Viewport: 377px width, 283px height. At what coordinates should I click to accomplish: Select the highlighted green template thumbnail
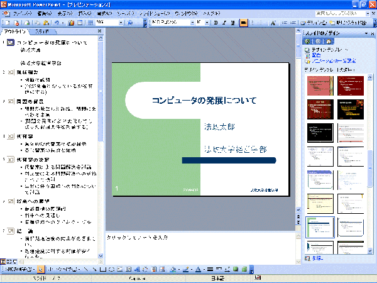pos(320,227)
